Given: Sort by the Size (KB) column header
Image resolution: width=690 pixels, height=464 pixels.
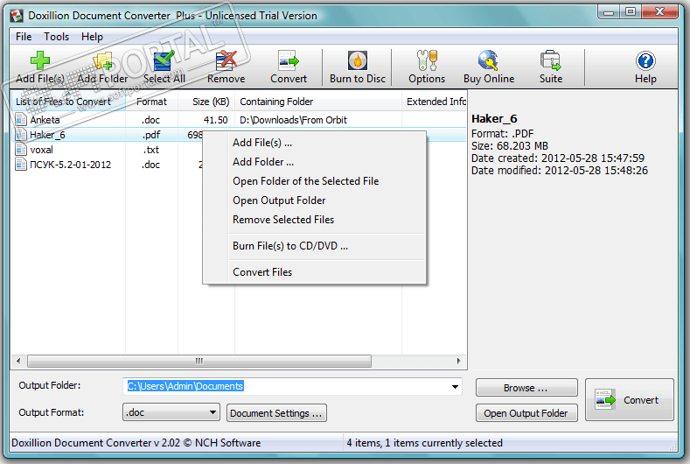Looking at the screenshot, I should pyautogui.click(x=206, y=102).
